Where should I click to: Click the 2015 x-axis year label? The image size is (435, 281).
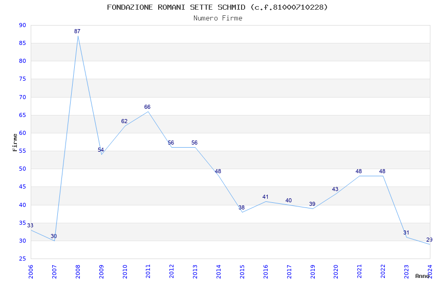pos(242,271)
